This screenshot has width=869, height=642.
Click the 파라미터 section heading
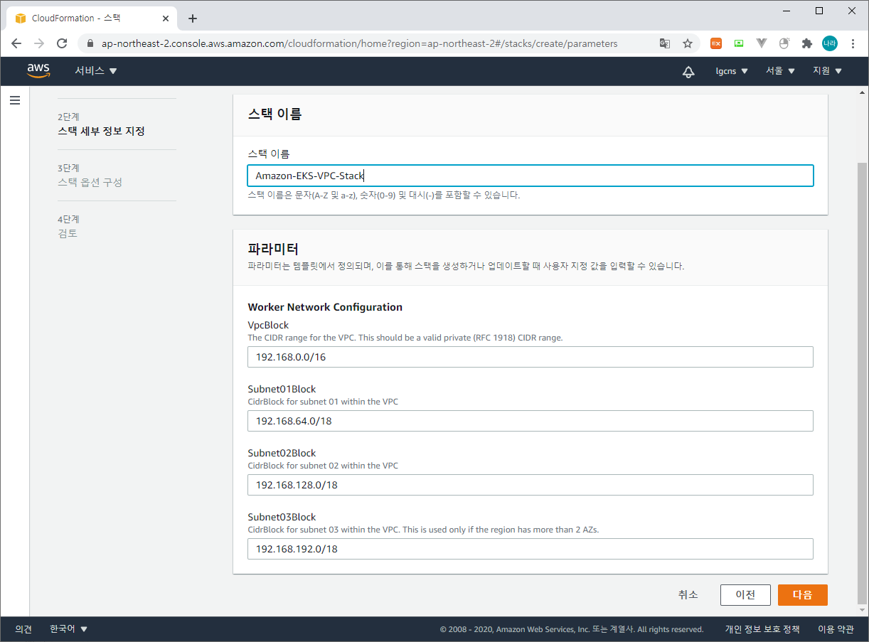[273, 249]
